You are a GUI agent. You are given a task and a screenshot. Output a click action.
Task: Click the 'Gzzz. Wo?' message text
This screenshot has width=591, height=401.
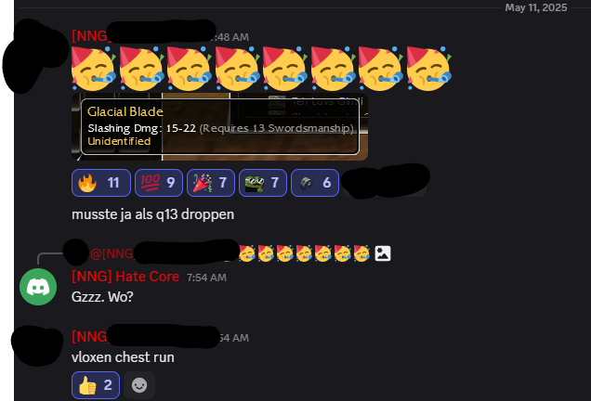[102, 297]
